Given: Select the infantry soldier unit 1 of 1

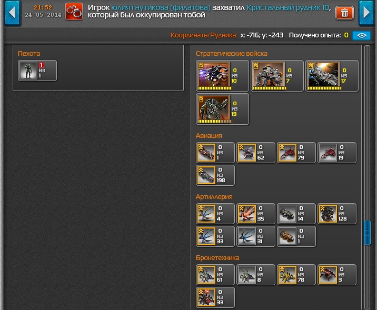Looking at the screenshot, I should 37,71.
